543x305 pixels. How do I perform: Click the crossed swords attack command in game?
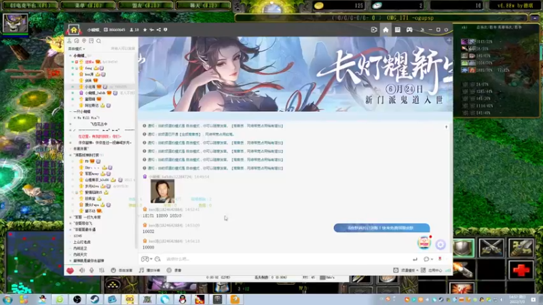491,247
